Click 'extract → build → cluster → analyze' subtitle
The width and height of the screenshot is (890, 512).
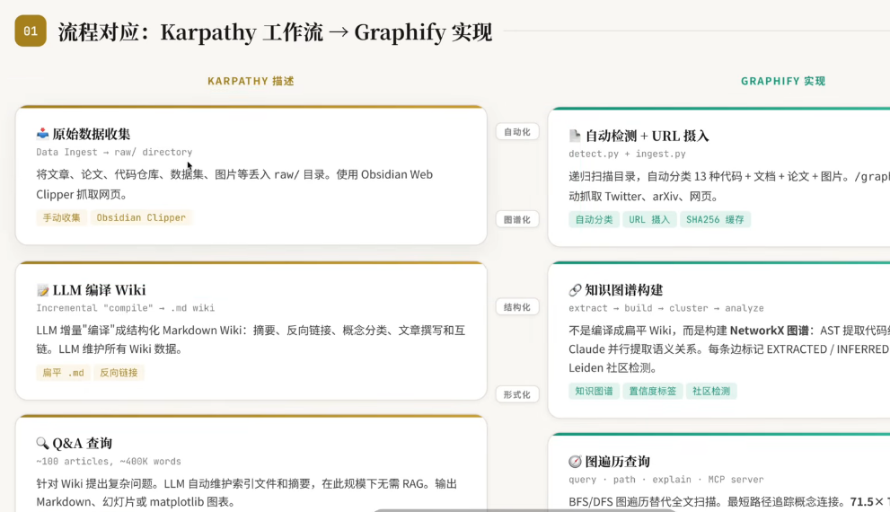[x=666, y=308]
